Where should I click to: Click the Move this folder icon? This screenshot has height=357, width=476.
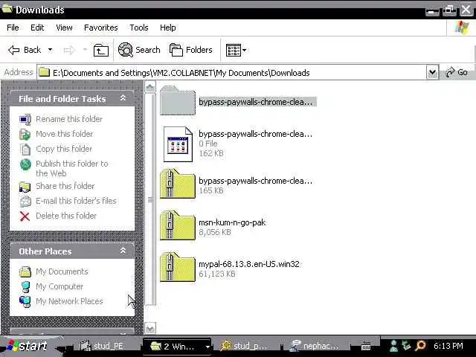click(x=25, y=134)
